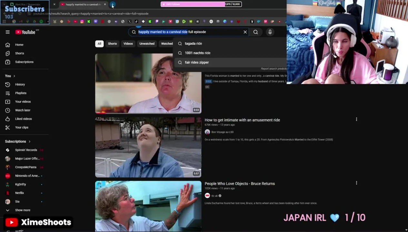Select the All filter chip
This screenshot has height=232, width=408.
(x=99, y=43)
